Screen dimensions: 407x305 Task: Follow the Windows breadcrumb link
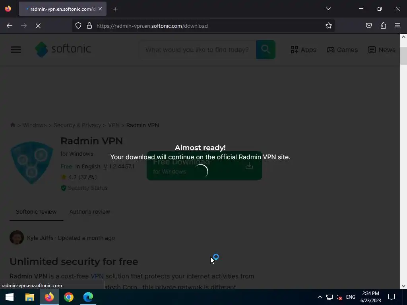[35, 125]
